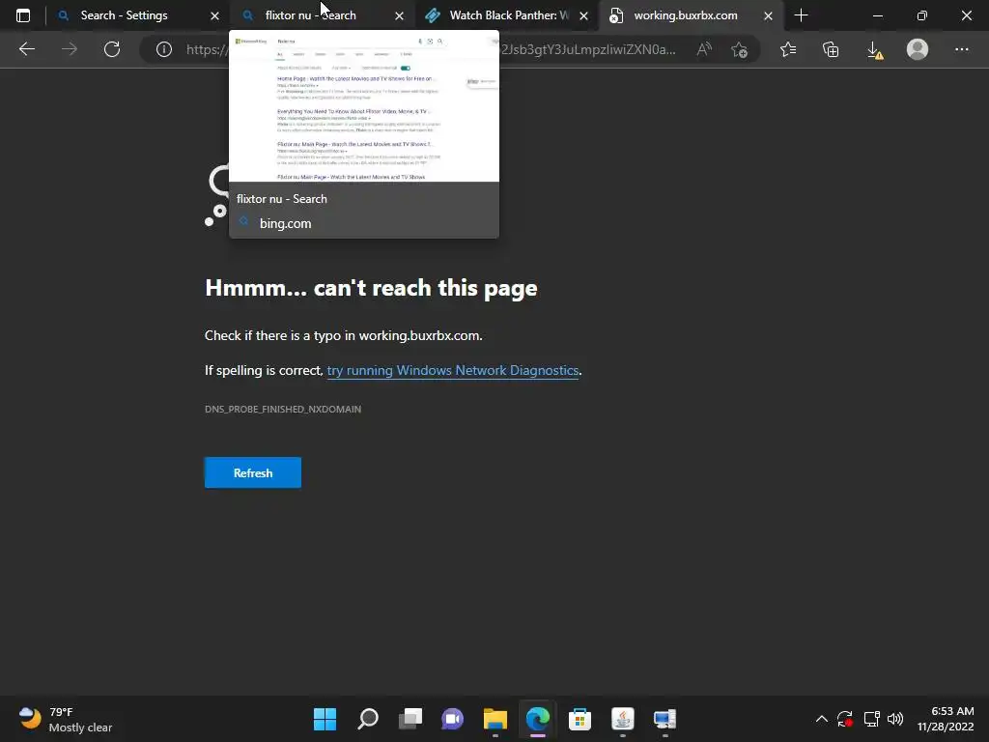This screenshot has height=742, width=989.
Task: View site information icon in address bar
Action: point(164,49)
